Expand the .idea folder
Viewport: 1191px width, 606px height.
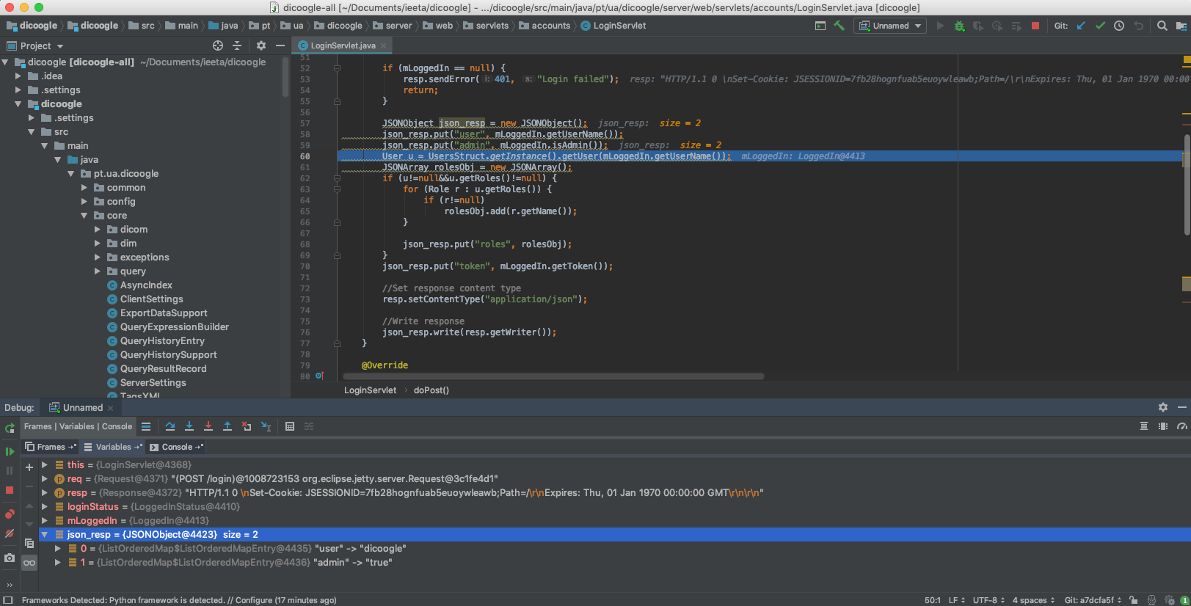click(18, 76)
